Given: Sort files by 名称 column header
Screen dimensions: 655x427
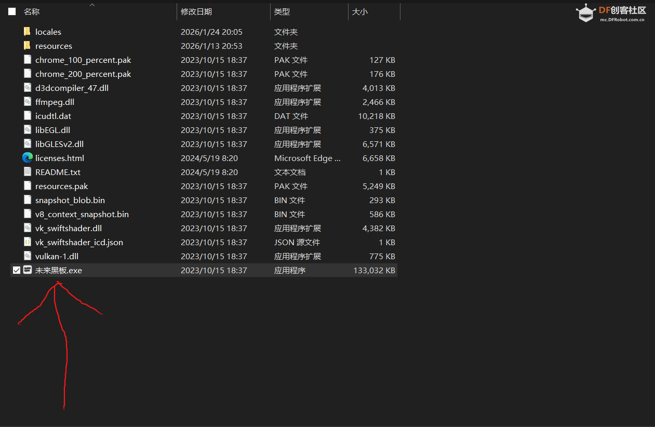Looking at the screenshot, I should [x=32, y=11].
